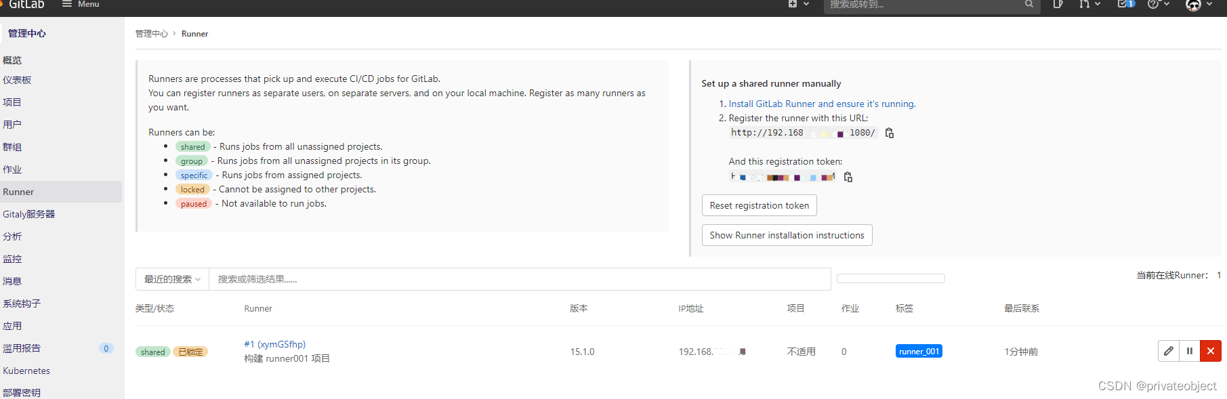This screenshot has height=399, width=1227.
Task: Open 作业 in sidebar
Action: click(12, 169)
